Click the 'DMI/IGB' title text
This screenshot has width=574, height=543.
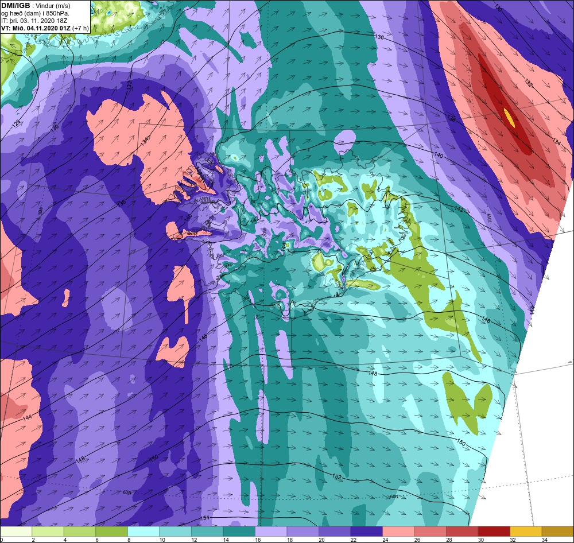tap(15, 6)
